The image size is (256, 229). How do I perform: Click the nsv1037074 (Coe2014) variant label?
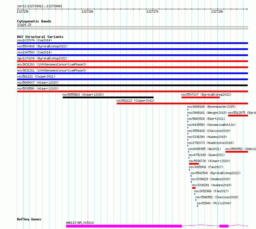click(35, 40)
